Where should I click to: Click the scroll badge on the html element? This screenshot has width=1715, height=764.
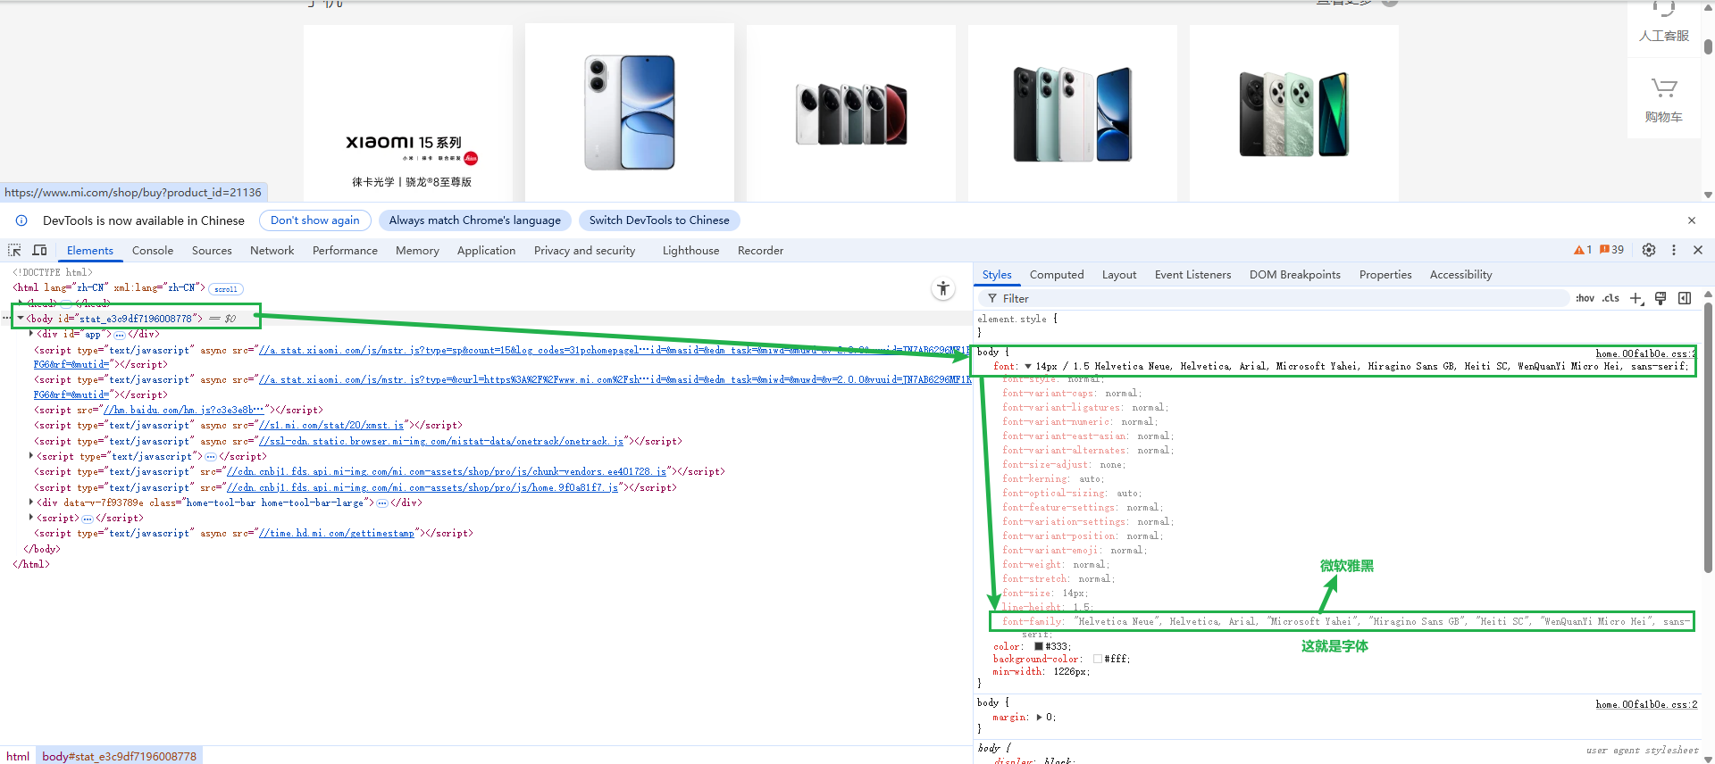(x=226, y=289)
